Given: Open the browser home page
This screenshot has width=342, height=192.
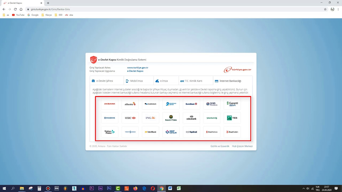Looking at the screenshot, I should tap(21, 9).
